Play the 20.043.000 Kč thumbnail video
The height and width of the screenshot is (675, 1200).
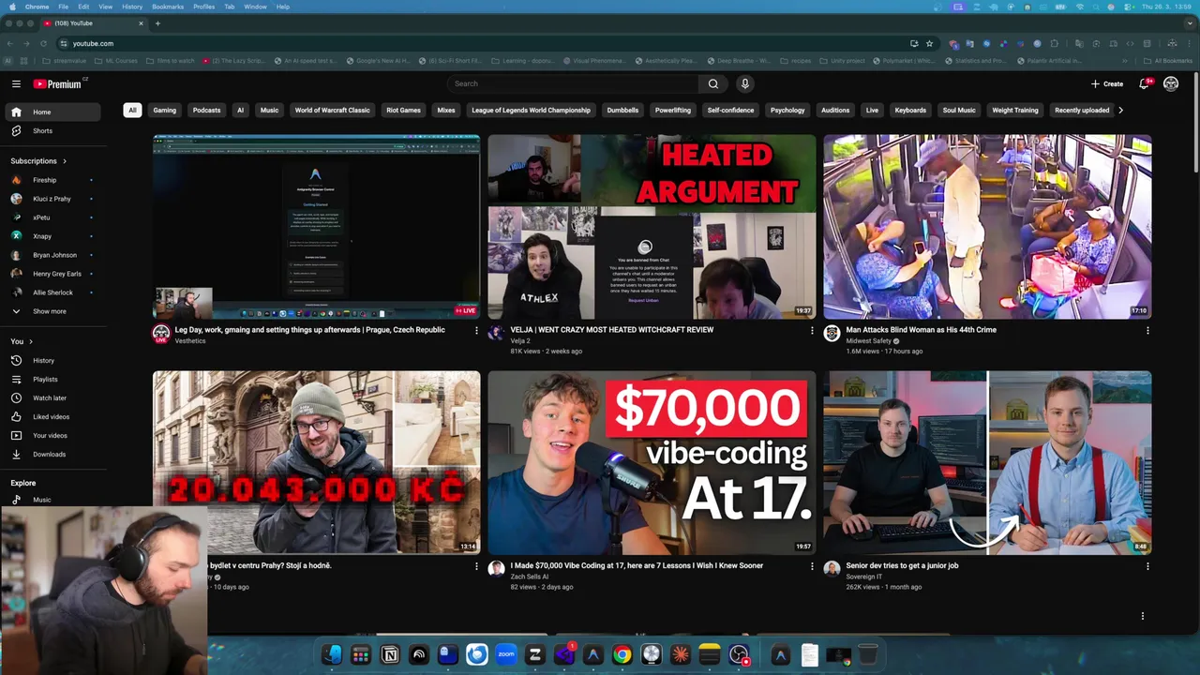(x=317, y=462)
